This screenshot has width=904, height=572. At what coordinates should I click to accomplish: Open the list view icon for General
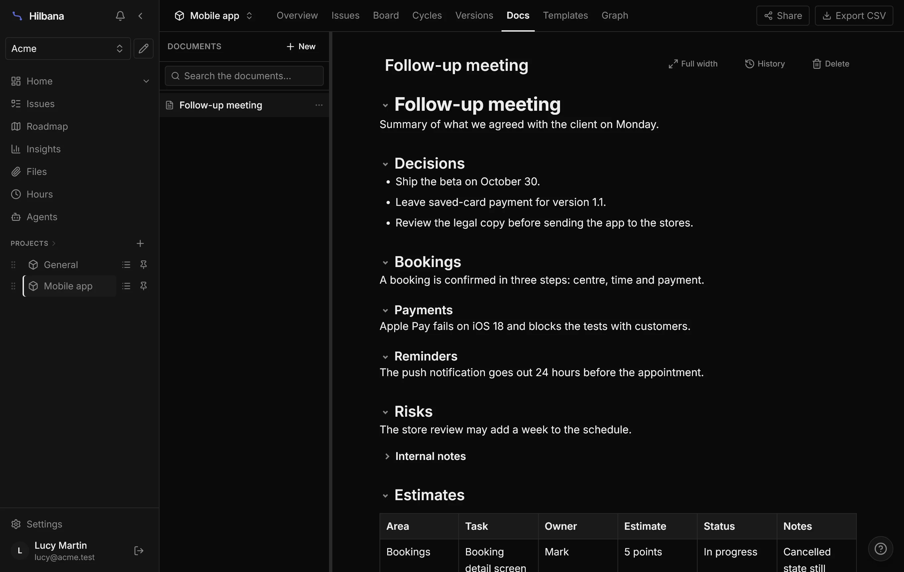pyautogui.click(x=126, y=265)
